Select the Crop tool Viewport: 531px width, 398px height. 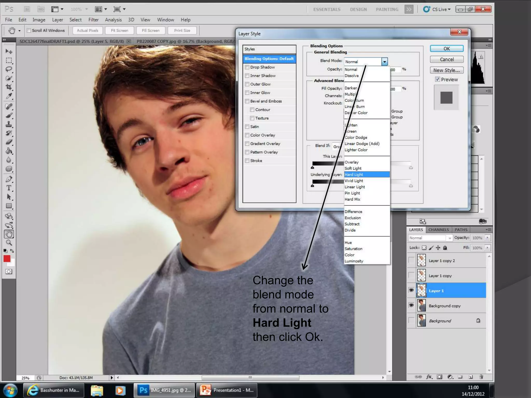[x=9, y=87]
